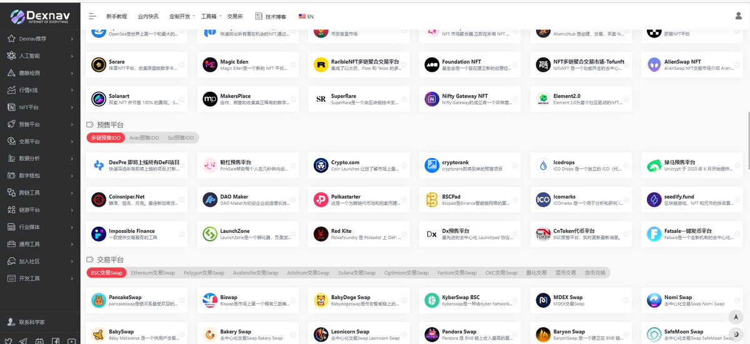
Task: Toggle dark mode with the moon button
Action: [x=735, y=335]
